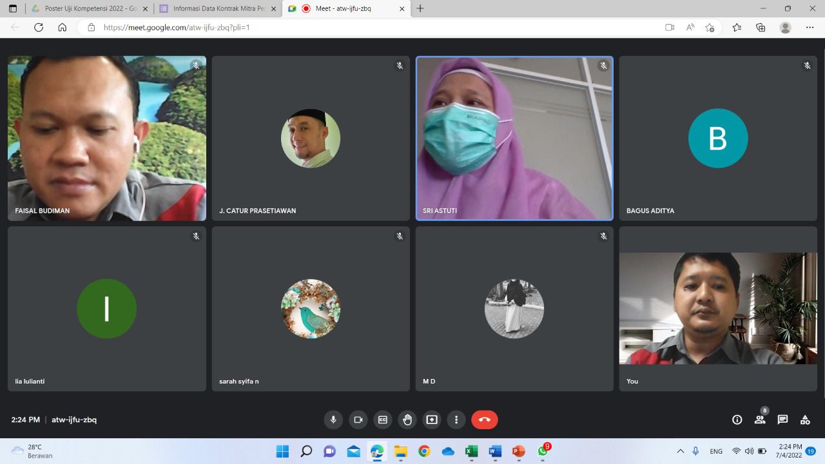Select Sri Astuti's video tile
This screenshot has height=464, width=825.
pyautogui.click(x=514, y=139)
